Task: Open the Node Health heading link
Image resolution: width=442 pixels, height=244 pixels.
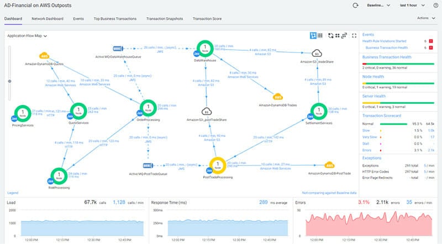Action: click(x=373, y=77)
